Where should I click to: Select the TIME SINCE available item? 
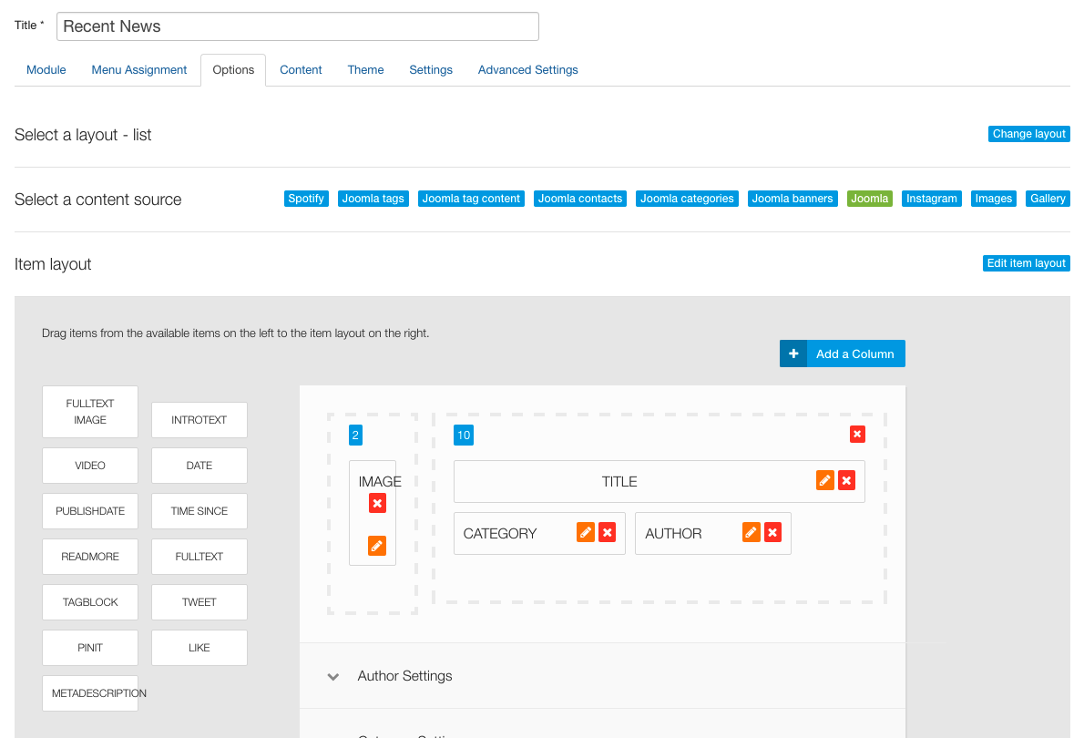[199, 511]
